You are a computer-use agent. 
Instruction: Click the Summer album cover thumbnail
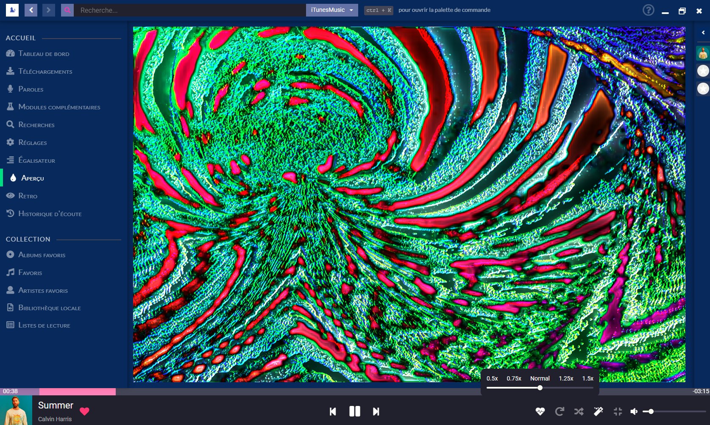16,410
